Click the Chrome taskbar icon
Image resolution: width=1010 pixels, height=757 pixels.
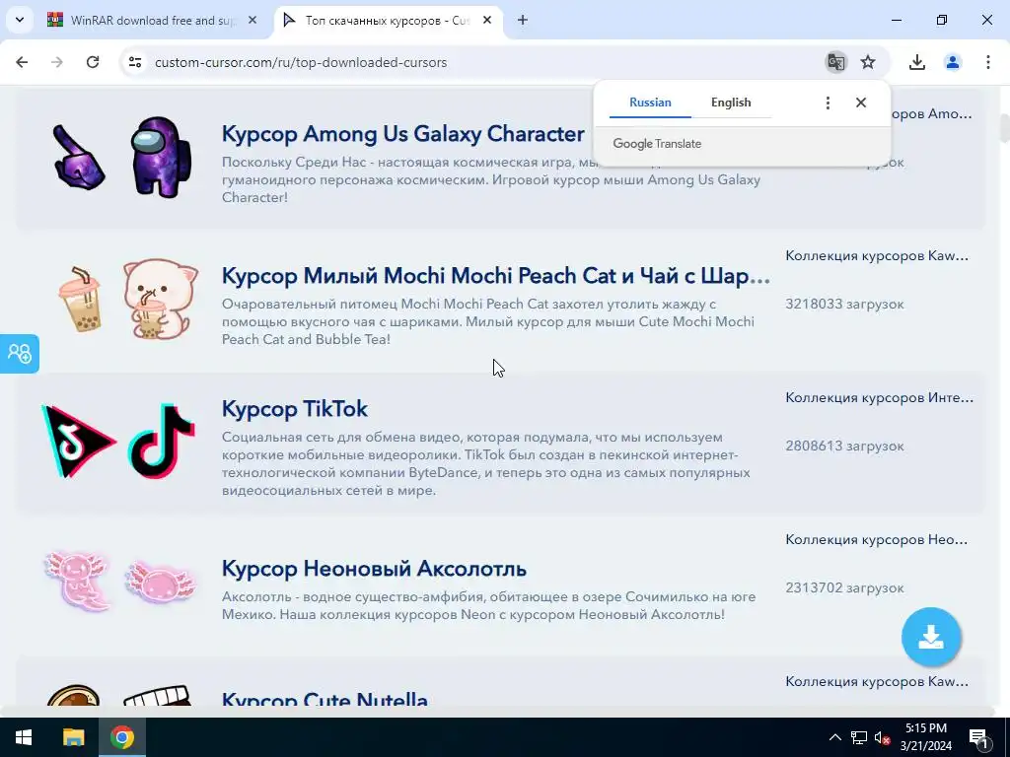[121, 737]
